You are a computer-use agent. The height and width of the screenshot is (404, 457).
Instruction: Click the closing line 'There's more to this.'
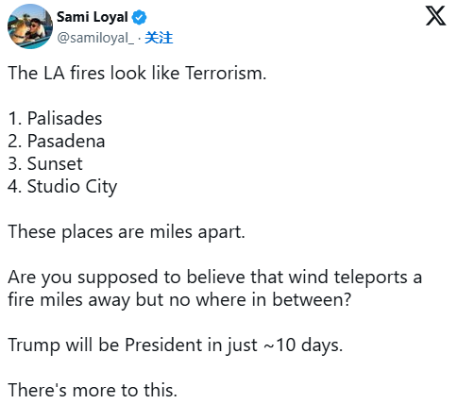(x=93, y=390)
